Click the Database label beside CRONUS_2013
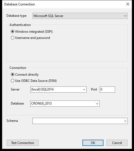 coord(17,103)
